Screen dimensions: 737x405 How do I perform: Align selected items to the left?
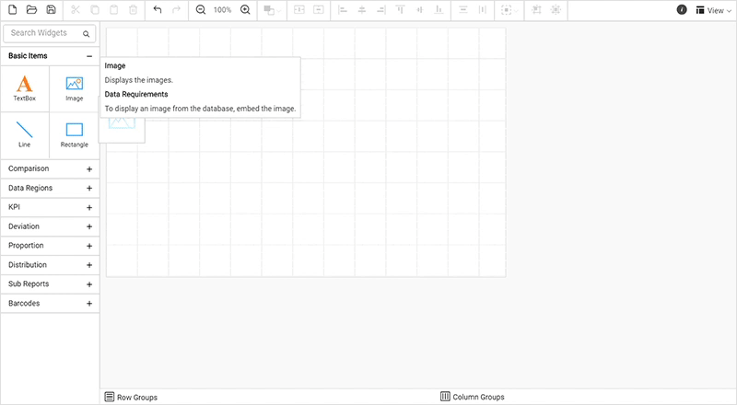[x=343, y=10]
